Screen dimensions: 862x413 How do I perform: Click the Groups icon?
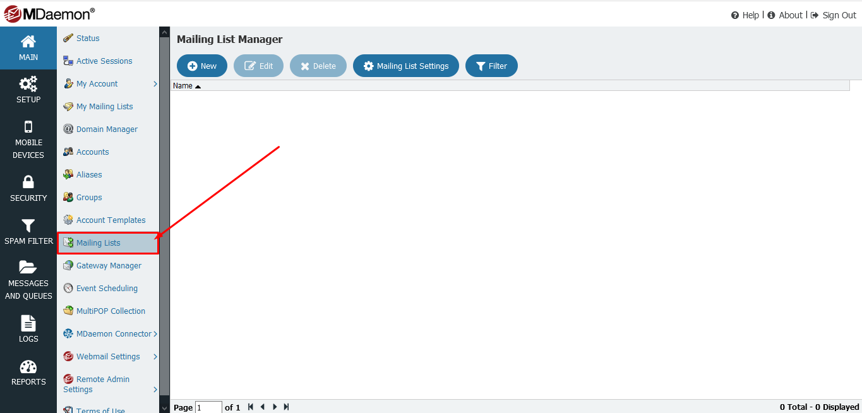pyautogui.click(x=68, y=197)
